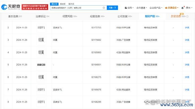Image resolution: width=195 pixels, height=109 pixels.
Task: Click 42类-网站服务 in row 4
Action: 123,53
